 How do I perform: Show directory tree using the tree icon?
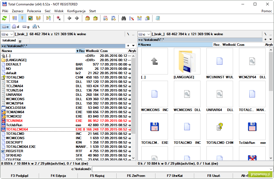pos(38,18)
